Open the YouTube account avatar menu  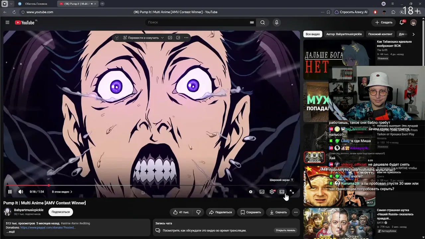pyautogui.click(x=413, y=22)
